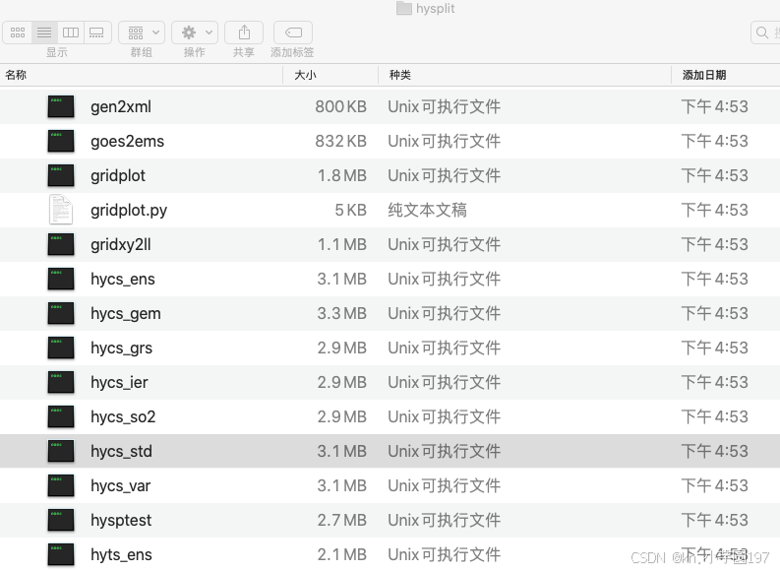Click the 2.1 MB size value

[x=342, y=554]
